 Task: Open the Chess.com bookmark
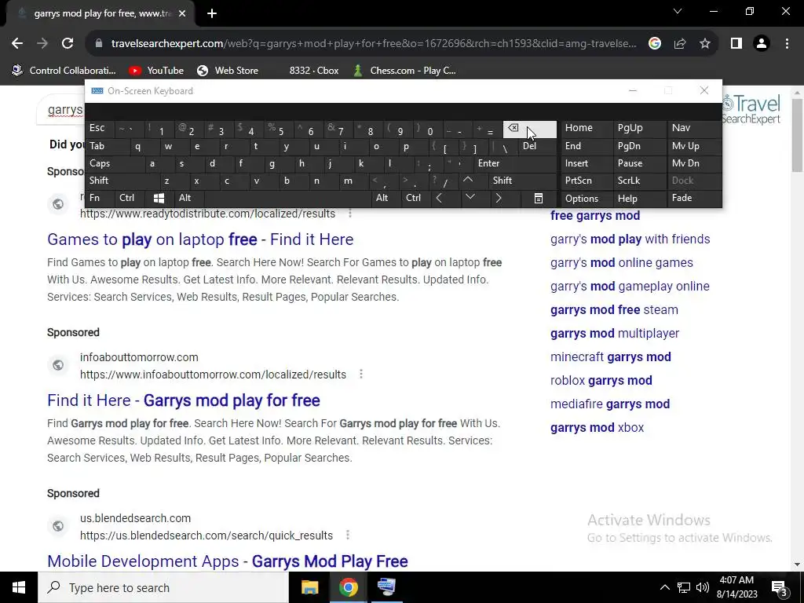tap(404, 70)
